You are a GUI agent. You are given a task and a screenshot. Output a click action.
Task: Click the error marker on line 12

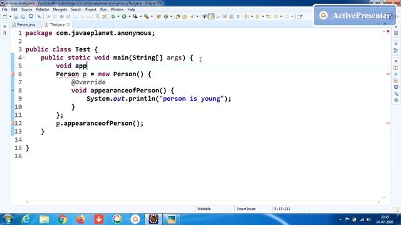[x=13, y=124]
